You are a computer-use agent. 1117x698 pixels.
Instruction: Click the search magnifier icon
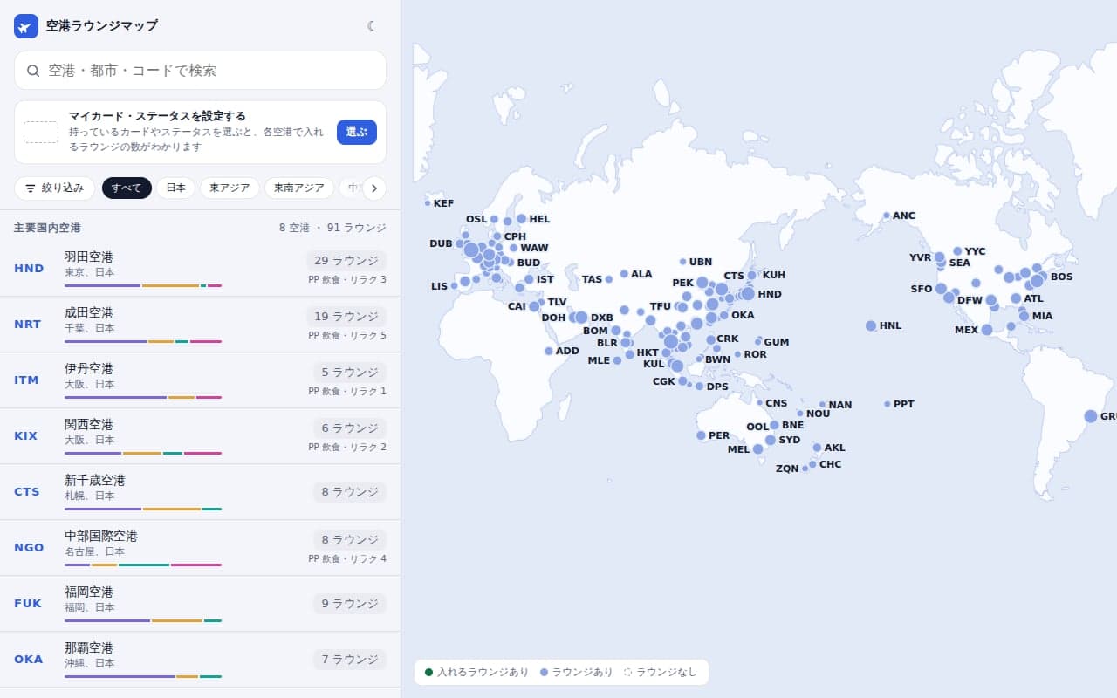click(33, 71)
